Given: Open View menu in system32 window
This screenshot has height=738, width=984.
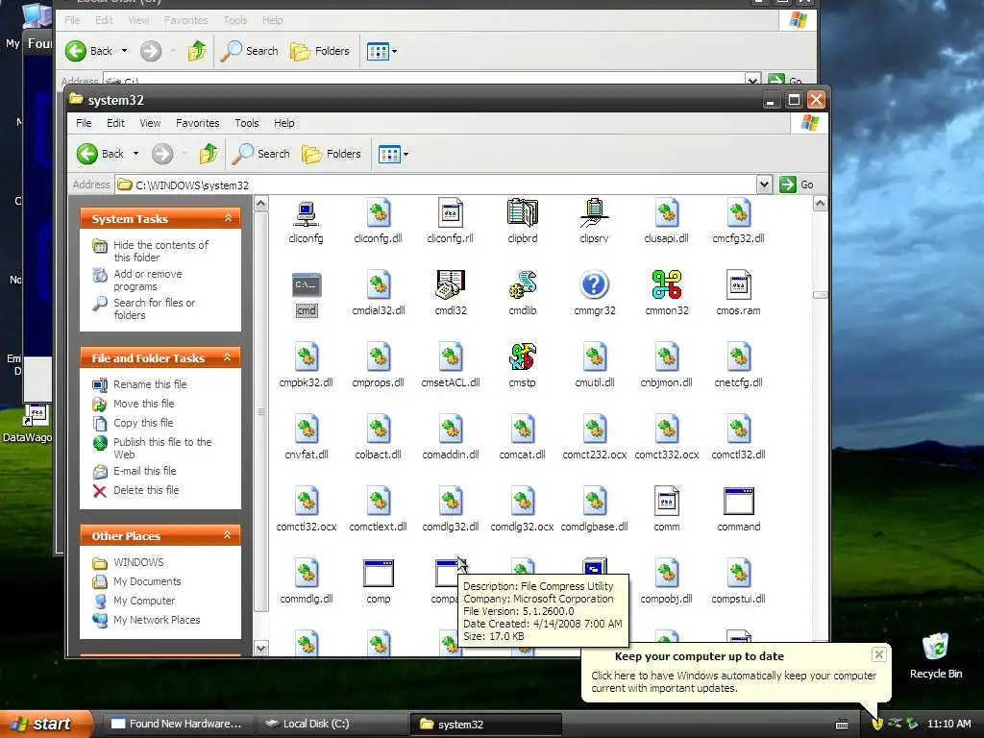Looking at the screenshot, I should (x=150, y=123).
